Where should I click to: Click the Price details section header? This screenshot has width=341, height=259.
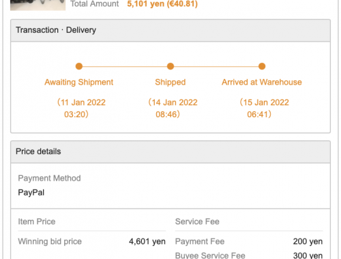pyautogui.click(x=170, y=152)
